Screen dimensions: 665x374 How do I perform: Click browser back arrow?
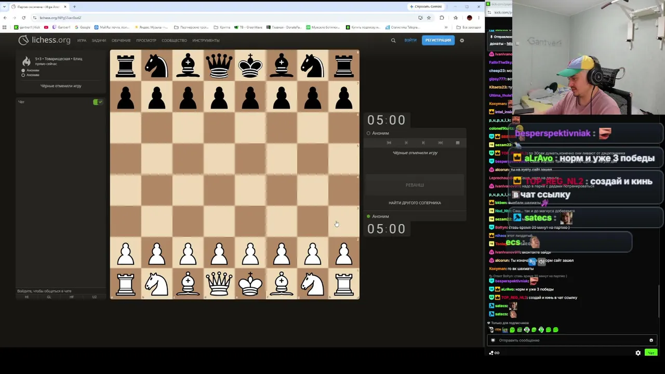click(5, 18)
